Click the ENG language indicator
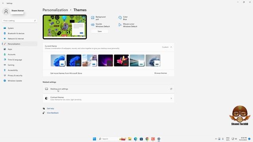 tap(228, 139)
